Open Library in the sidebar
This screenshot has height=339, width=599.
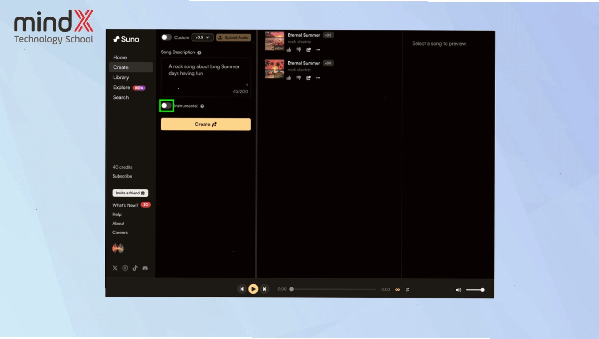[x=121, y=77]
